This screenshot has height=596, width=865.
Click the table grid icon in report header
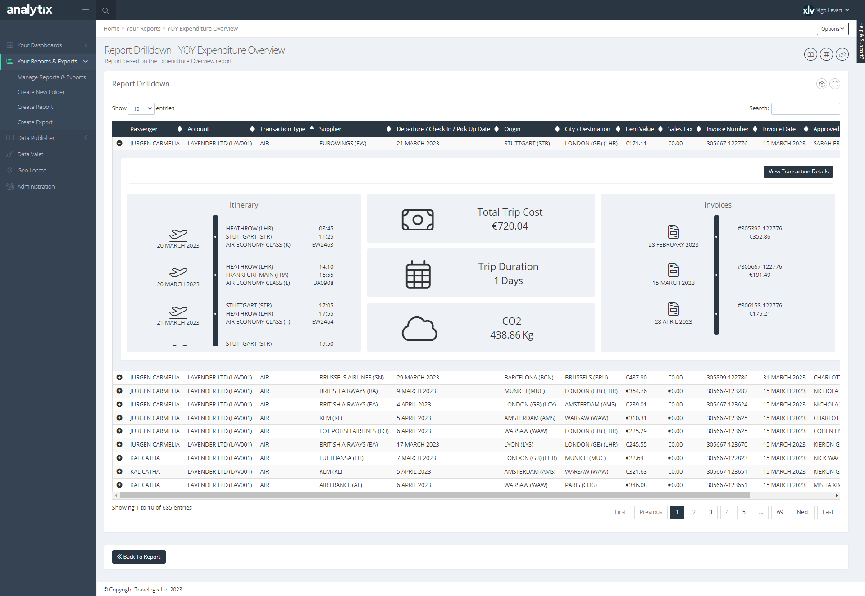point(826,54)
